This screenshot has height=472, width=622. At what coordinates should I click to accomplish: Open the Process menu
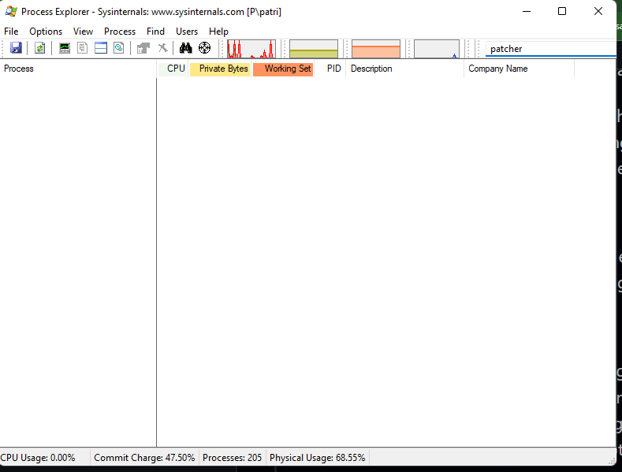120,32
